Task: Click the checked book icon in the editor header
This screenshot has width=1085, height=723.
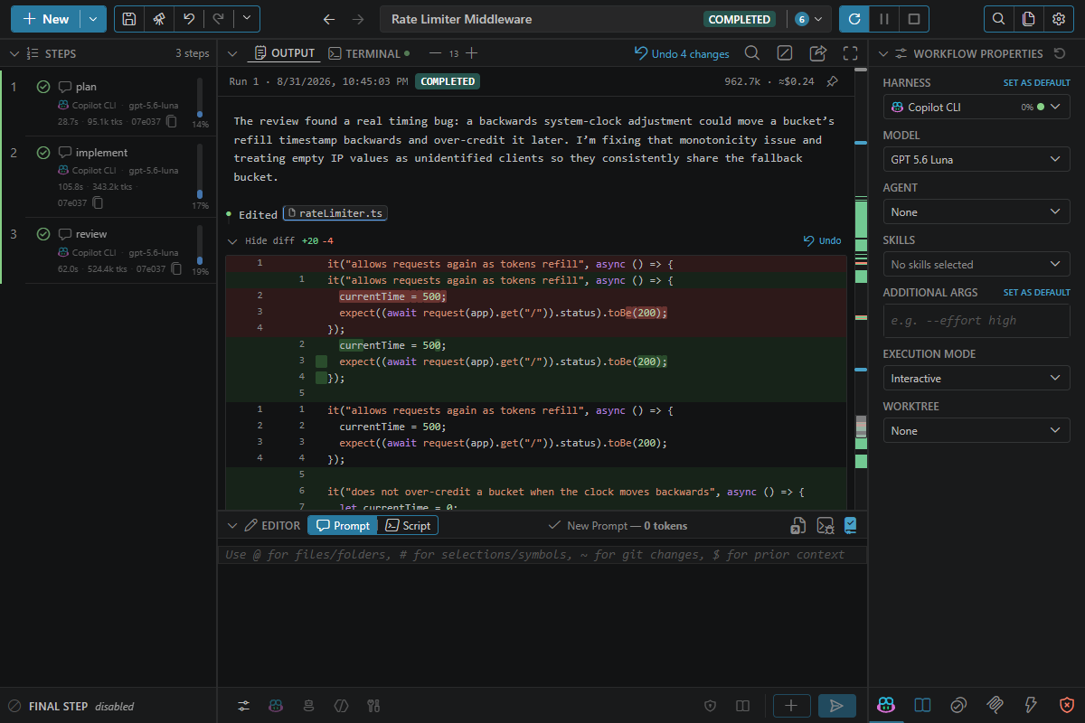Action: 850,525
